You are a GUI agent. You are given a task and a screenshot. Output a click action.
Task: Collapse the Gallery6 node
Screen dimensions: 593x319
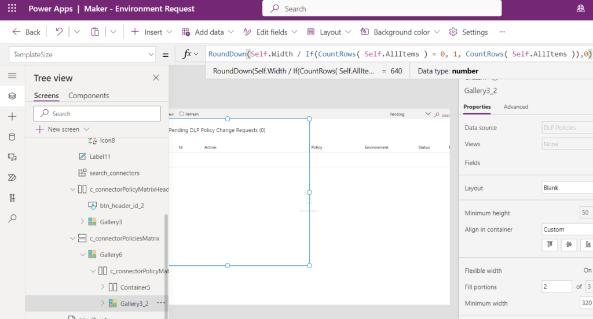click(82, 254)
